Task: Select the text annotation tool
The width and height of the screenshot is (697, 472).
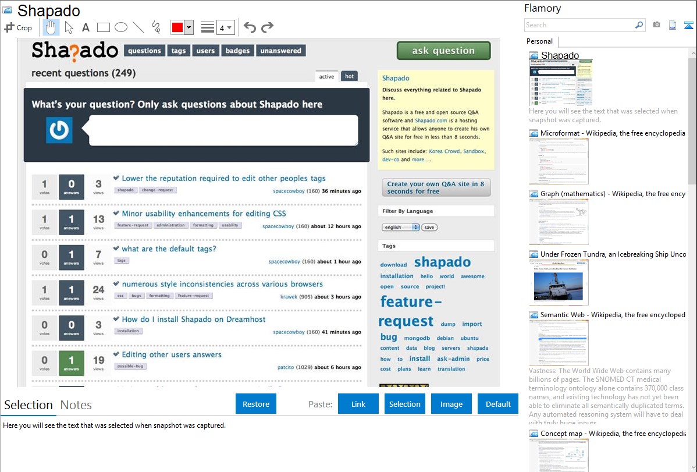Action: (86, 27)
